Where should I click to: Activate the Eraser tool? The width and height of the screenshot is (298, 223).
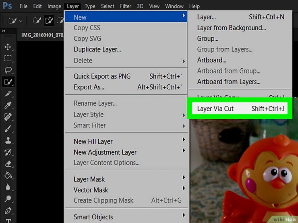tap(8, 164)
